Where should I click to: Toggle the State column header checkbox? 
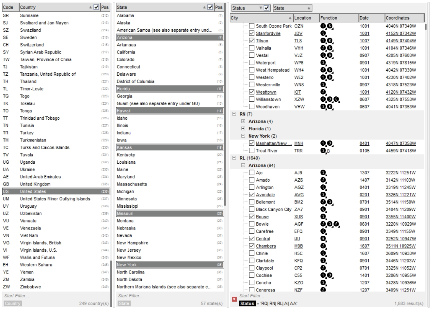click(210, 7)
